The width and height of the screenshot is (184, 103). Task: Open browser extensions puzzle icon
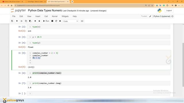(x=167, y=5)
